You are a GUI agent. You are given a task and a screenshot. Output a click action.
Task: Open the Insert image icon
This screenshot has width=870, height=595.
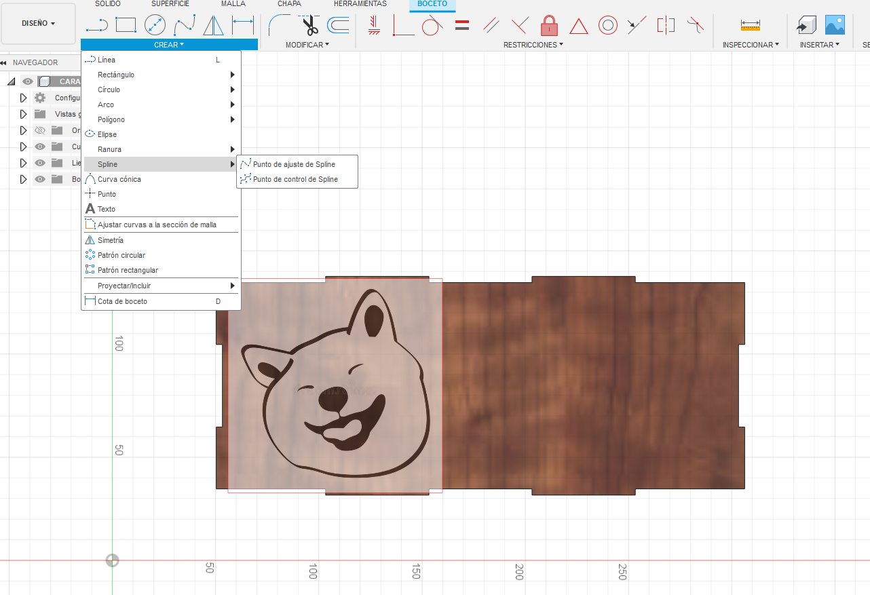pyautogui.click(x=835, y=26)
